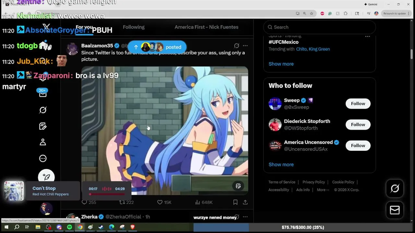Click the $75.76/$300.00 donation goal bar
This screenshot has width=415, height=233.
click(x=302, y=227)
